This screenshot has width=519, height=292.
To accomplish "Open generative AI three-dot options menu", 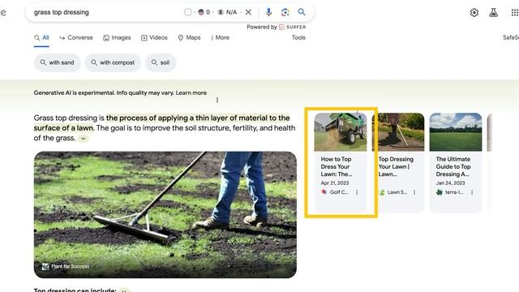I will (217, 100).
